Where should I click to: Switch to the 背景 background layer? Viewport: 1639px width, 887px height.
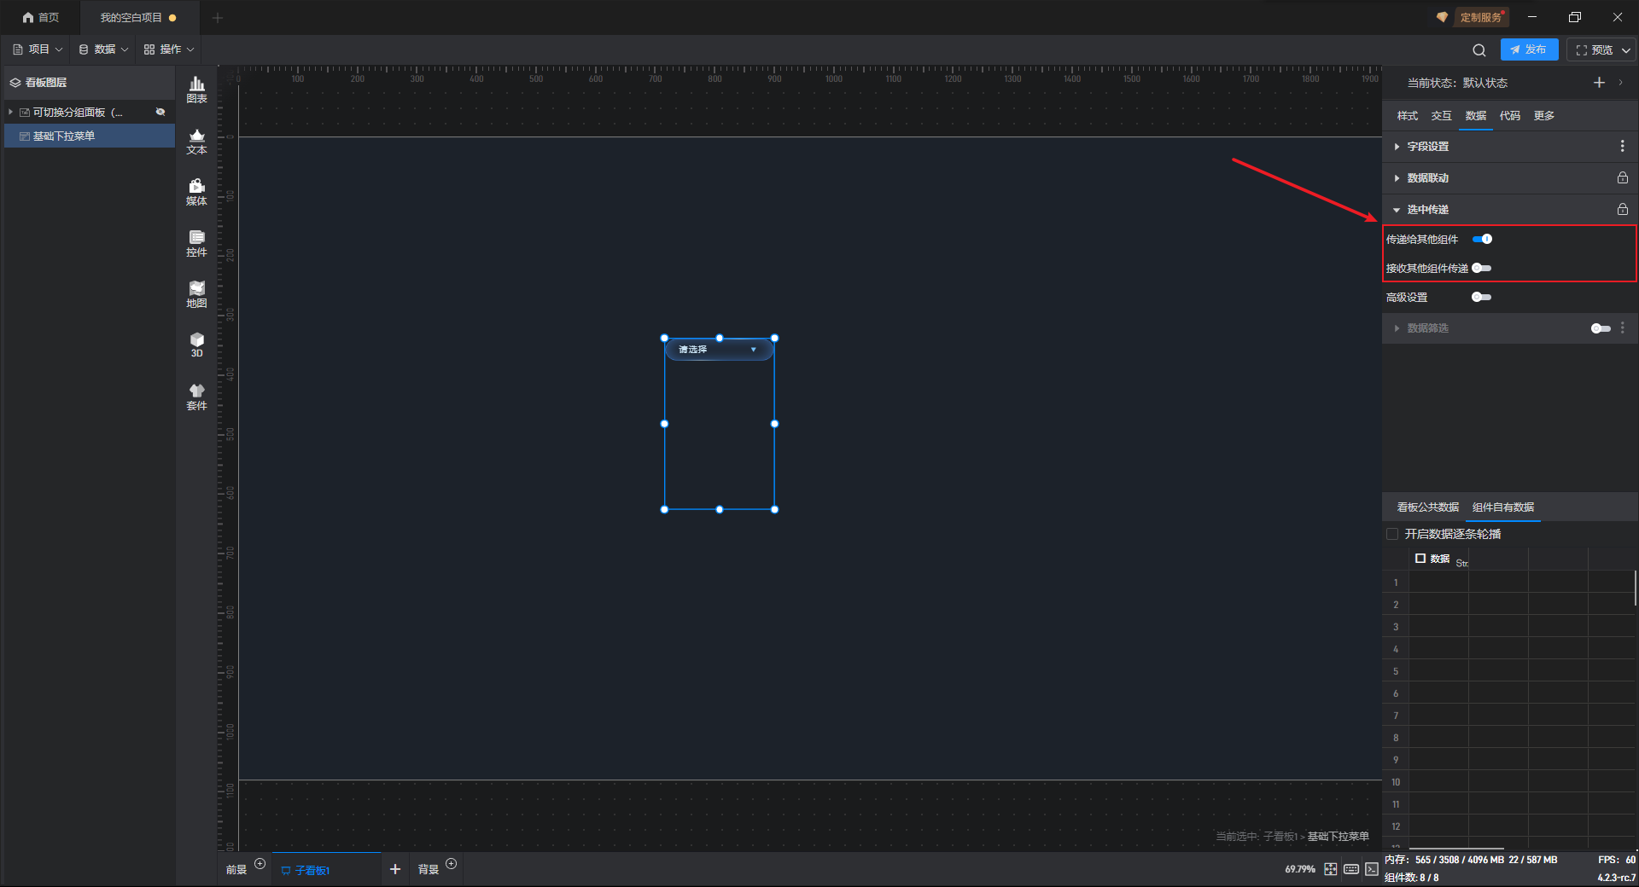pyautogui.click(x=429, y=870)
